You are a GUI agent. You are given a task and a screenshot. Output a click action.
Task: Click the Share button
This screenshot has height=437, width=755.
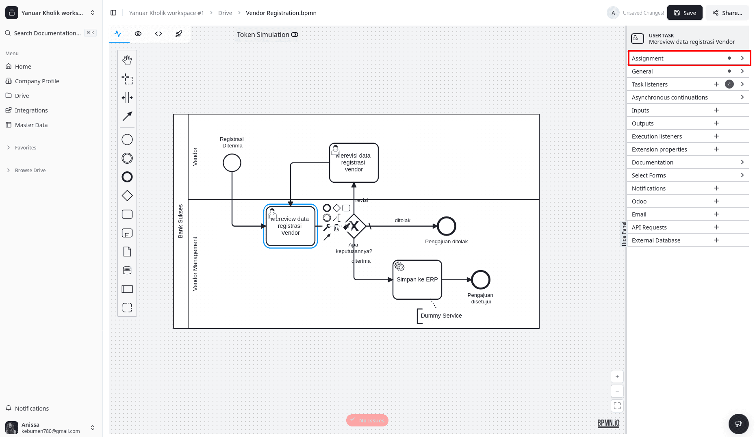coord(727,13)
